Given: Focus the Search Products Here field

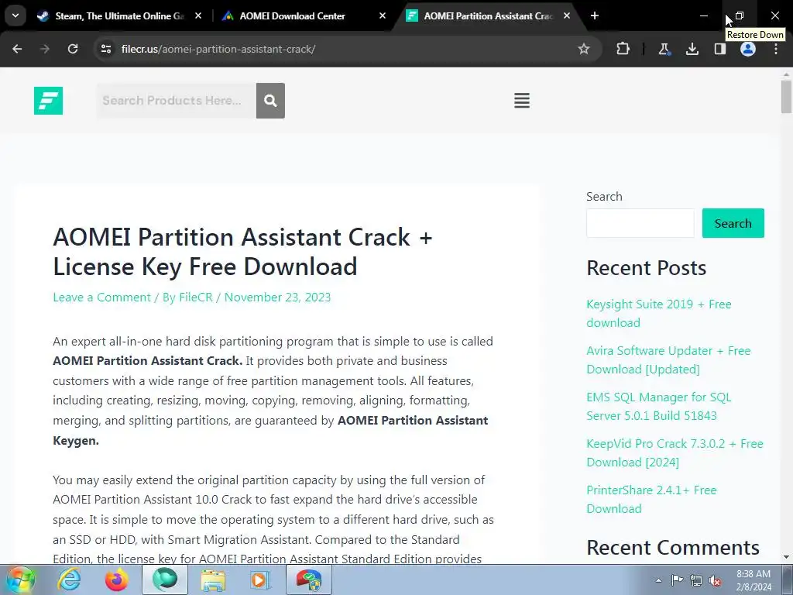Looking at the screenshot, I should pos(176,101).
